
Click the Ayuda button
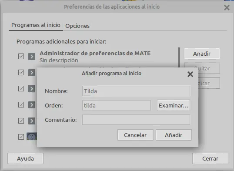click(25, 158)
